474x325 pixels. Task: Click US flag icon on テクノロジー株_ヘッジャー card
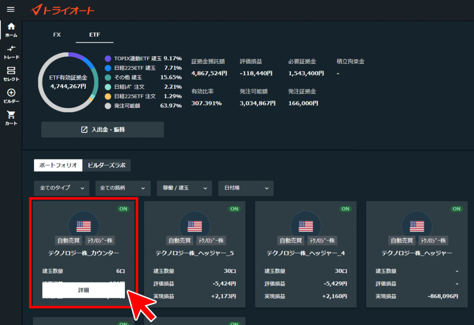pyautogui.click(x=417, y=226)
